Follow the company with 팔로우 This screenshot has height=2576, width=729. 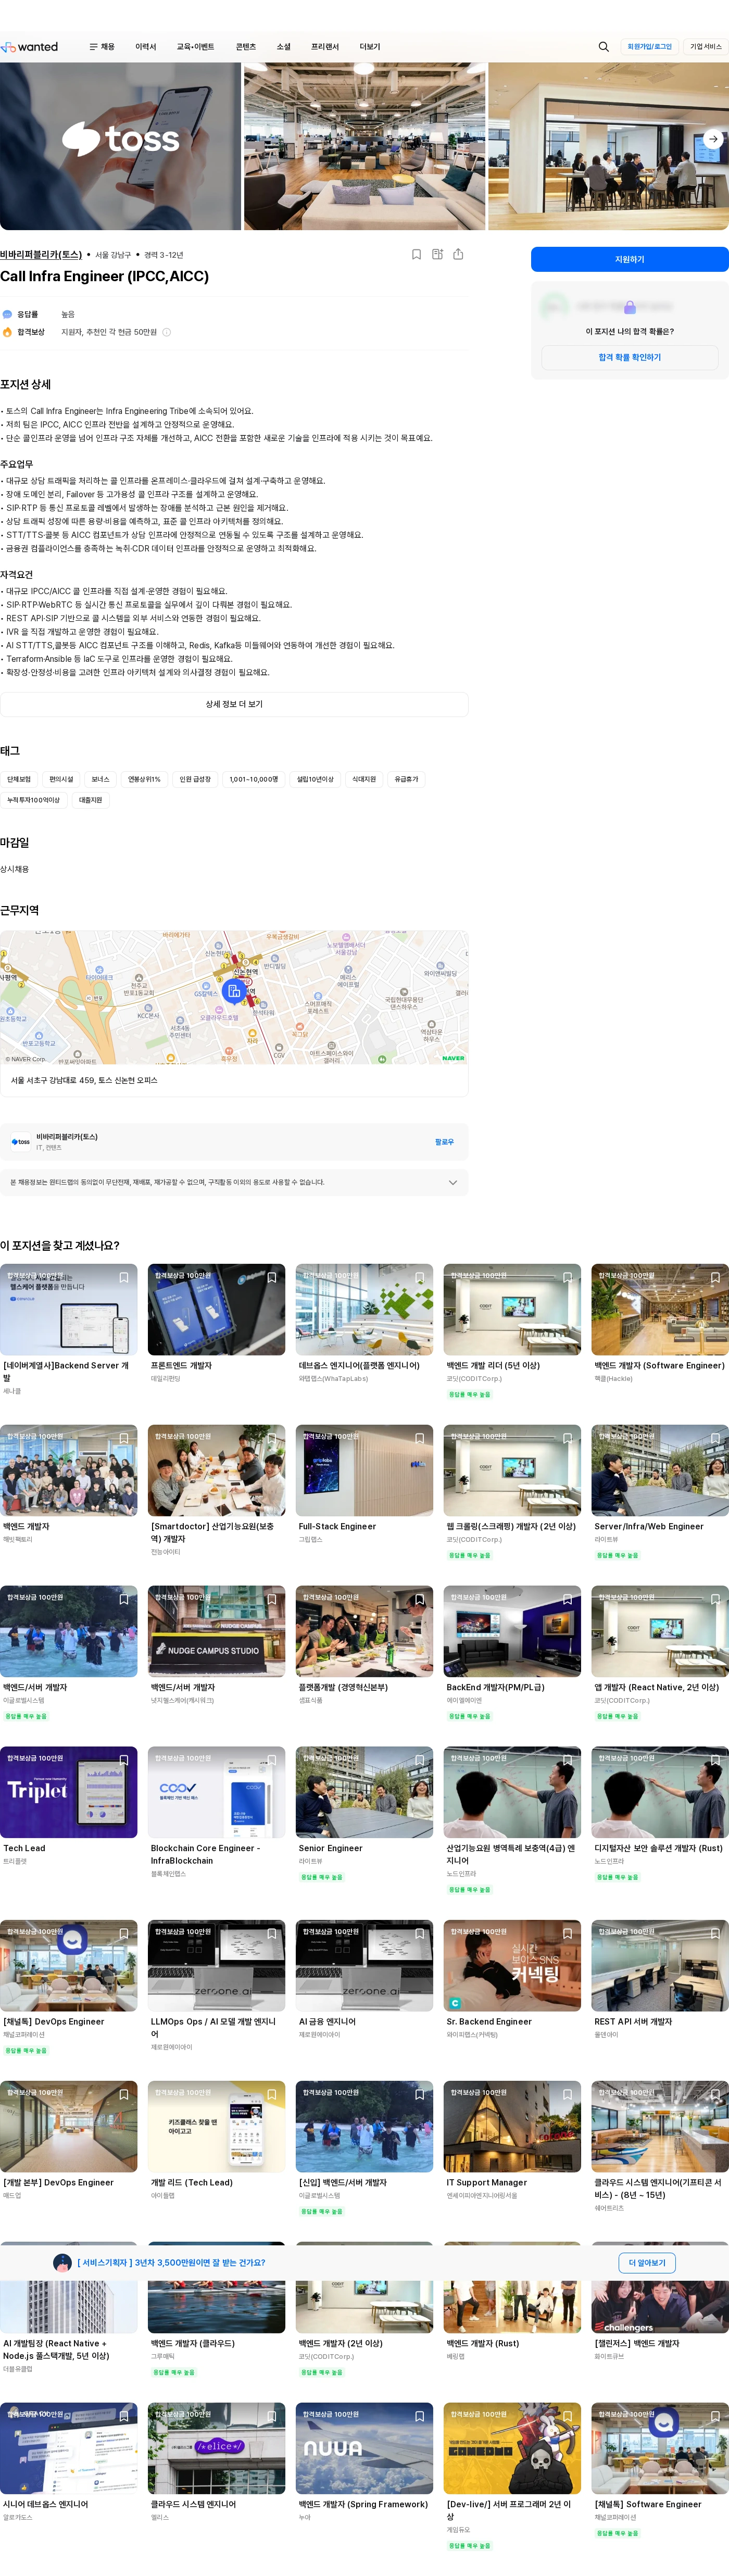pos(445,1142)
